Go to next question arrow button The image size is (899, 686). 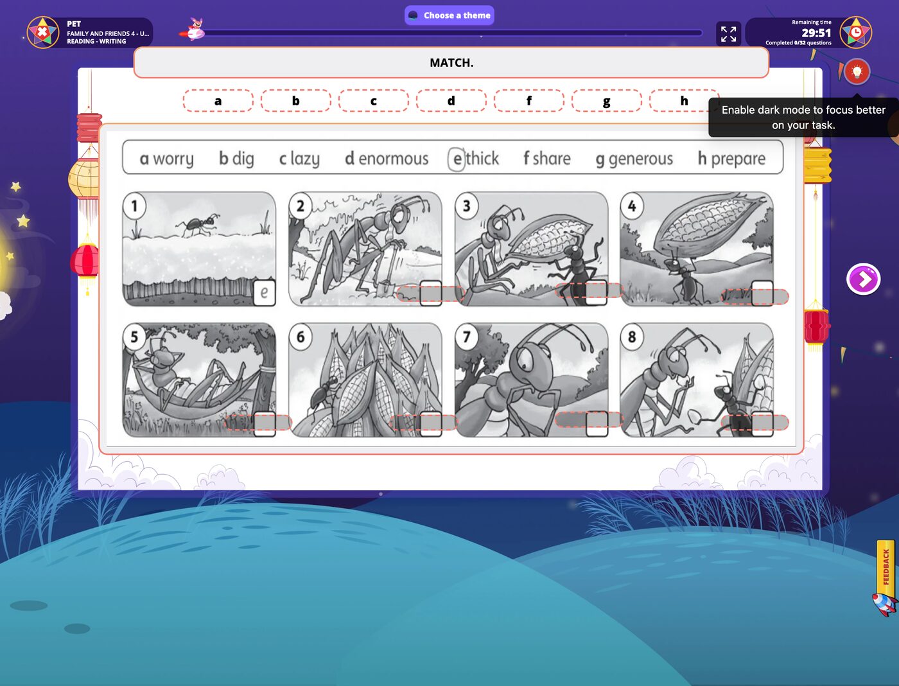click(x=864, y=279)
